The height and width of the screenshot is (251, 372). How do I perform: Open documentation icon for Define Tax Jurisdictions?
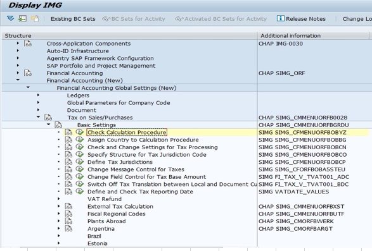coord(69,162)
